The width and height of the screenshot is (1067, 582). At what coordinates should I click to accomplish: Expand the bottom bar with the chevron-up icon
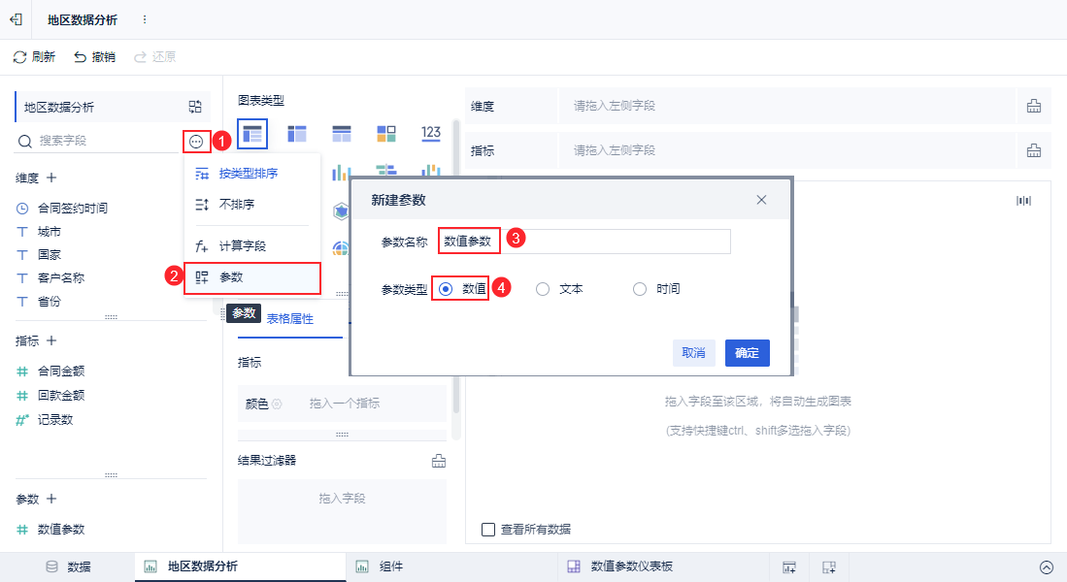[x=1047, y=567]
